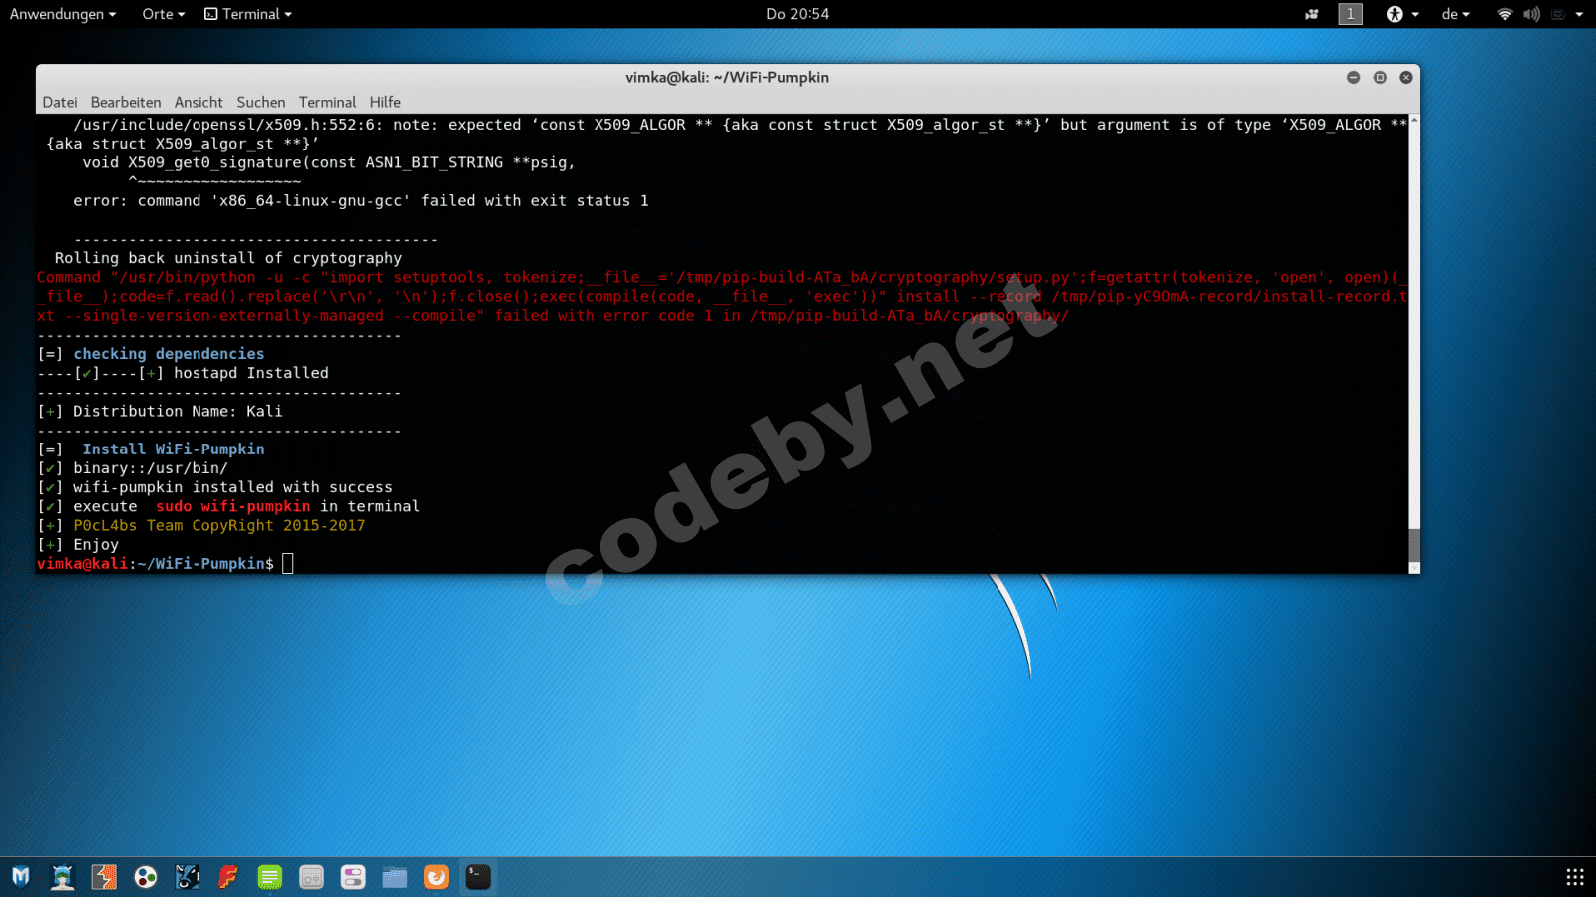The image size is (1596, 897).
Task: Click 'checking dependencies' text in terminal
Action: pyautogui.click(x=169, y=354)
